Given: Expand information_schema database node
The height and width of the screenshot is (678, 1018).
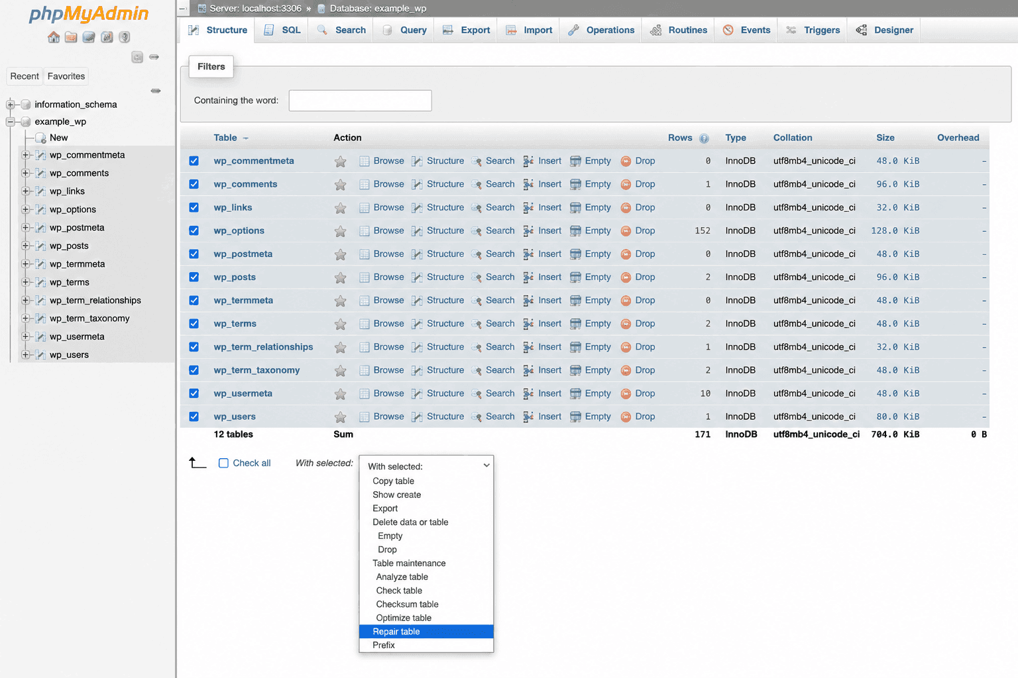Looking at the screenshot, I should pos(10,105).
